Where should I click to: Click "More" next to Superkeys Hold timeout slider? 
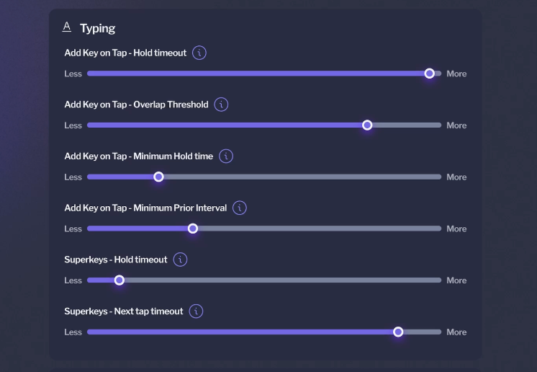456,280
